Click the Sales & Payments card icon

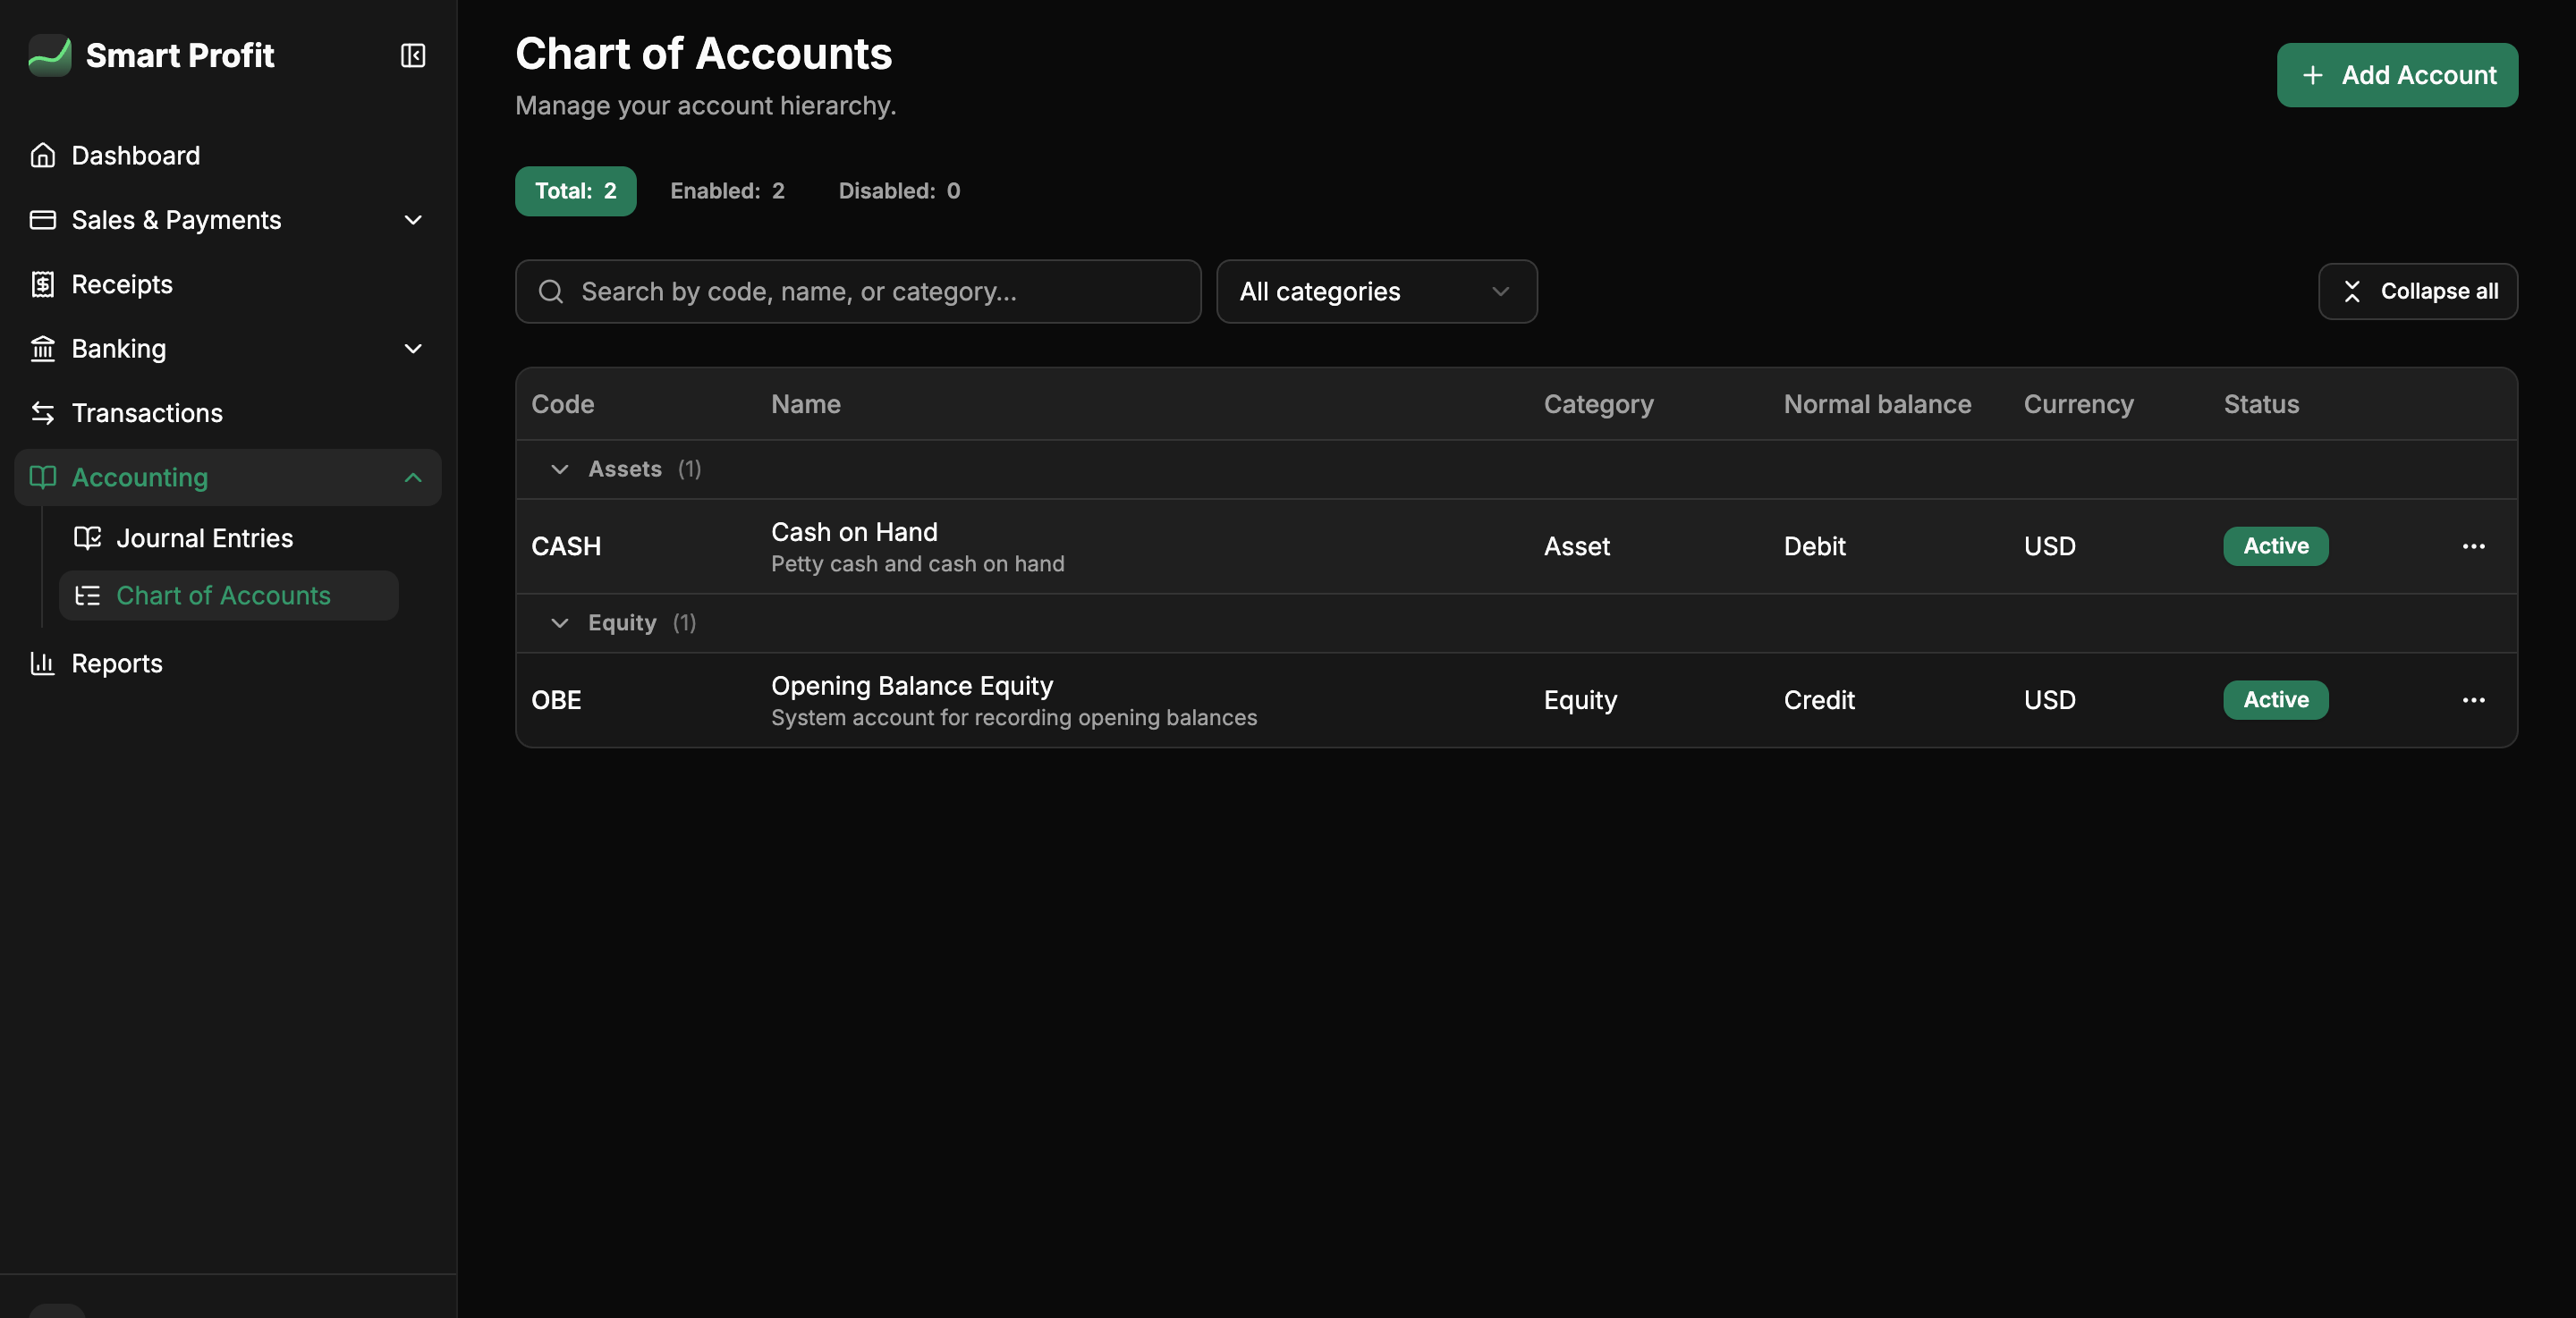pyautogui.click(x=42, y=220)
